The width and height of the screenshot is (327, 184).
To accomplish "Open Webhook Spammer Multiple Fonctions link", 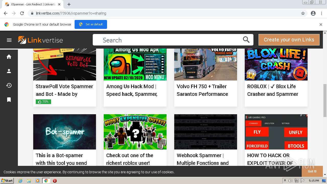I will point(203,159).
